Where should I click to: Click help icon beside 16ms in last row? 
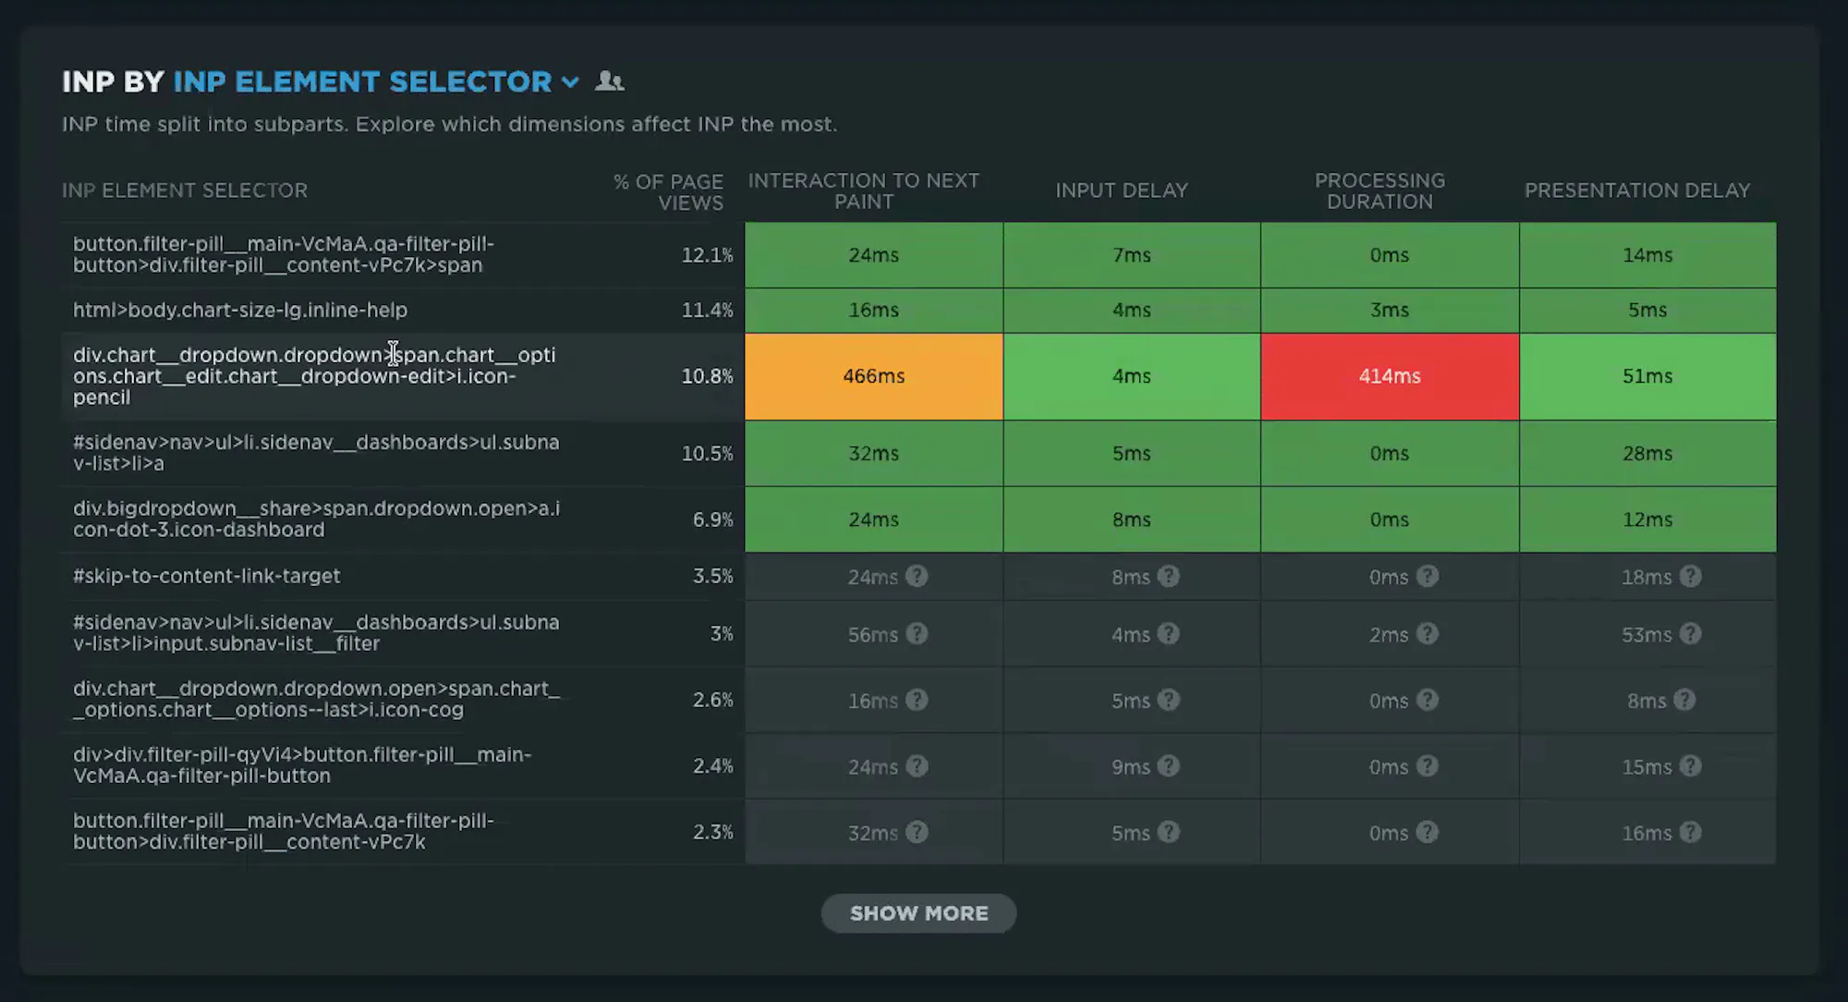pos(1690,832)
